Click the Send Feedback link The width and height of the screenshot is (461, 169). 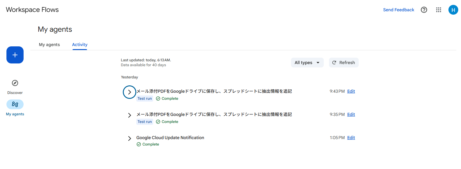(x=399, y=10)
